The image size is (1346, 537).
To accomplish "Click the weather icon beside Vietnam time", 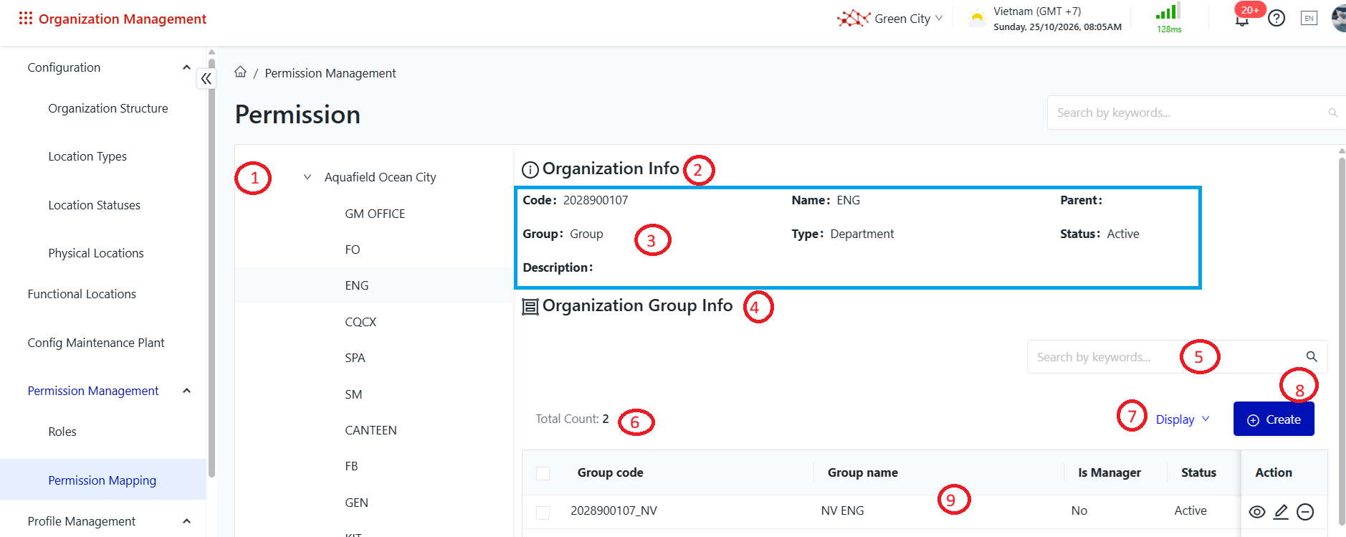I will [977, 18].
